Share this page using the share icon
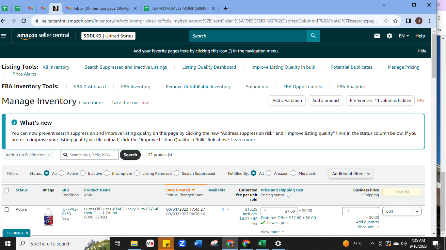 pos(385,21)
